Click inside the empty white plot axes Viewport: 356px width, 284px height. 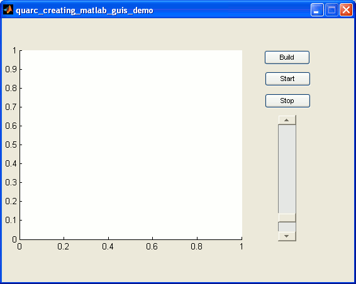131,145
